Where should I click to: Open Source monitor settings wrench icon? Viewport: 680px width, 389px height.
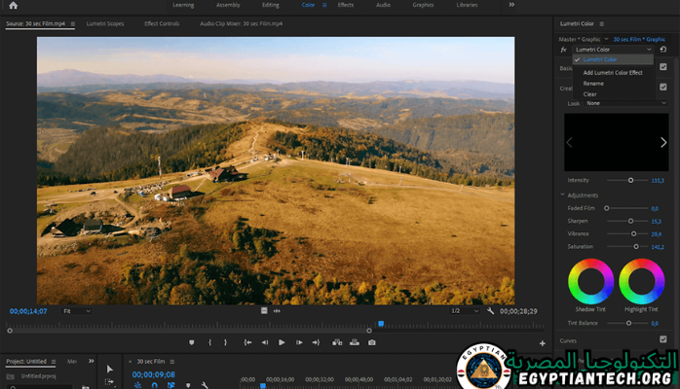pyautogui.click(x=490, y=311)
